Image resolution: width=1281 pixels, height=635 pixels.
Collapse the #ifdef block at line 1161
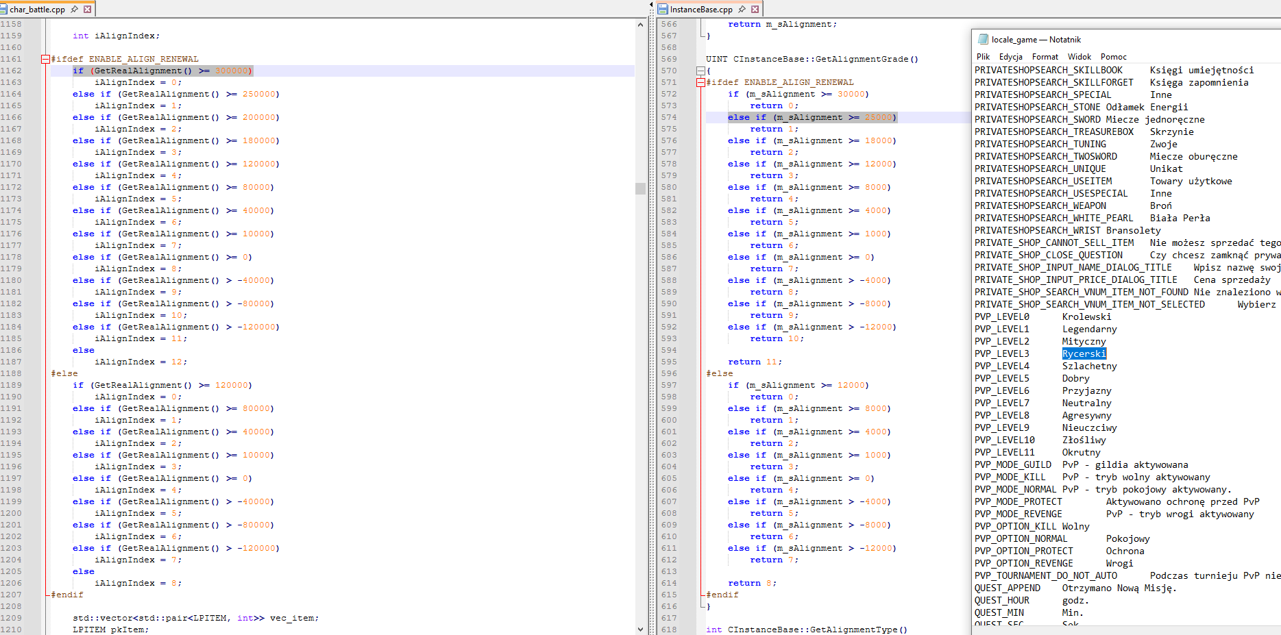pos(45,59)
